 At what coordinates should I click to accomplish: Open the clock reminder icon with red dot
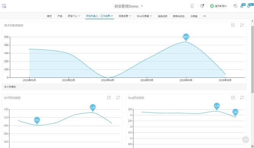202,6
